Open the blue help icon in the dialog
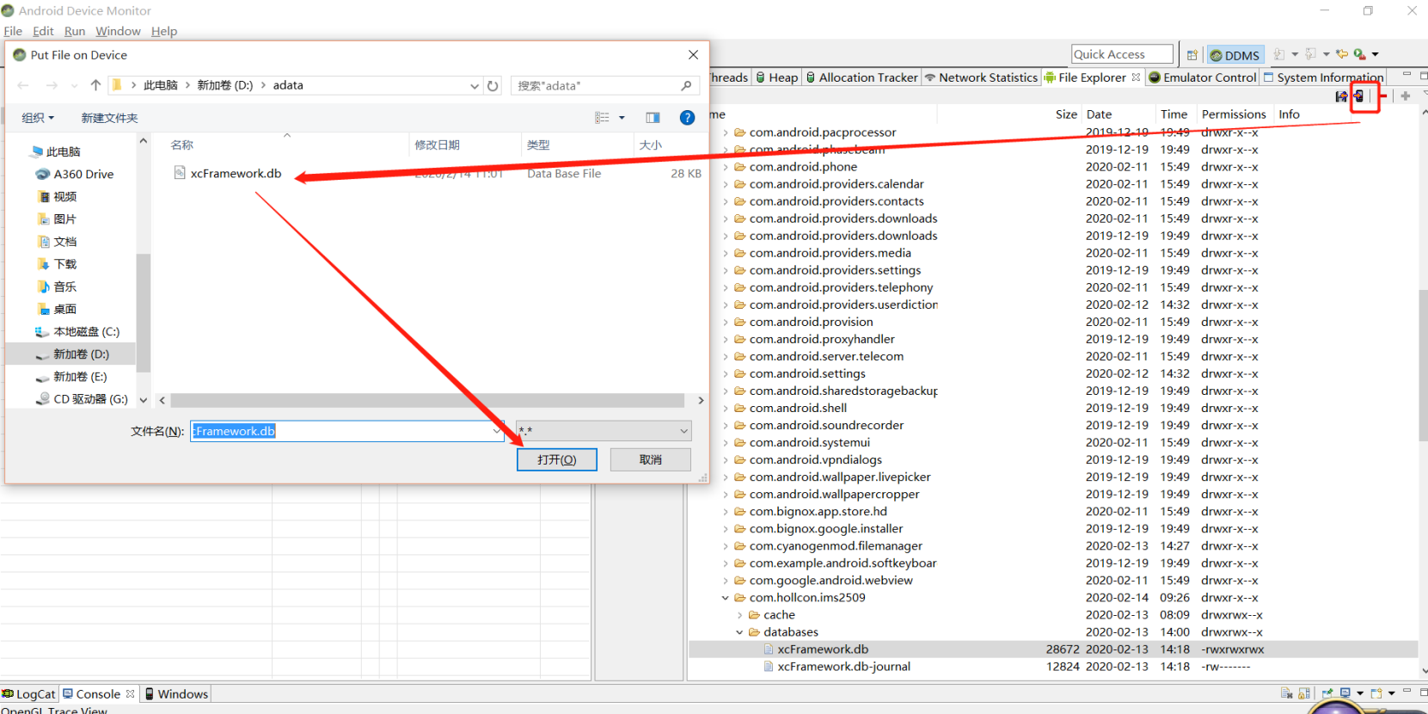 tap(687, 118)
